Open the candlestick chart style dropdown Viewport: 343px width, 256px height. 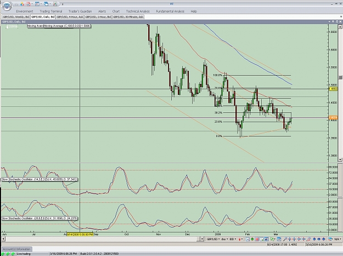tap(240, 239)
